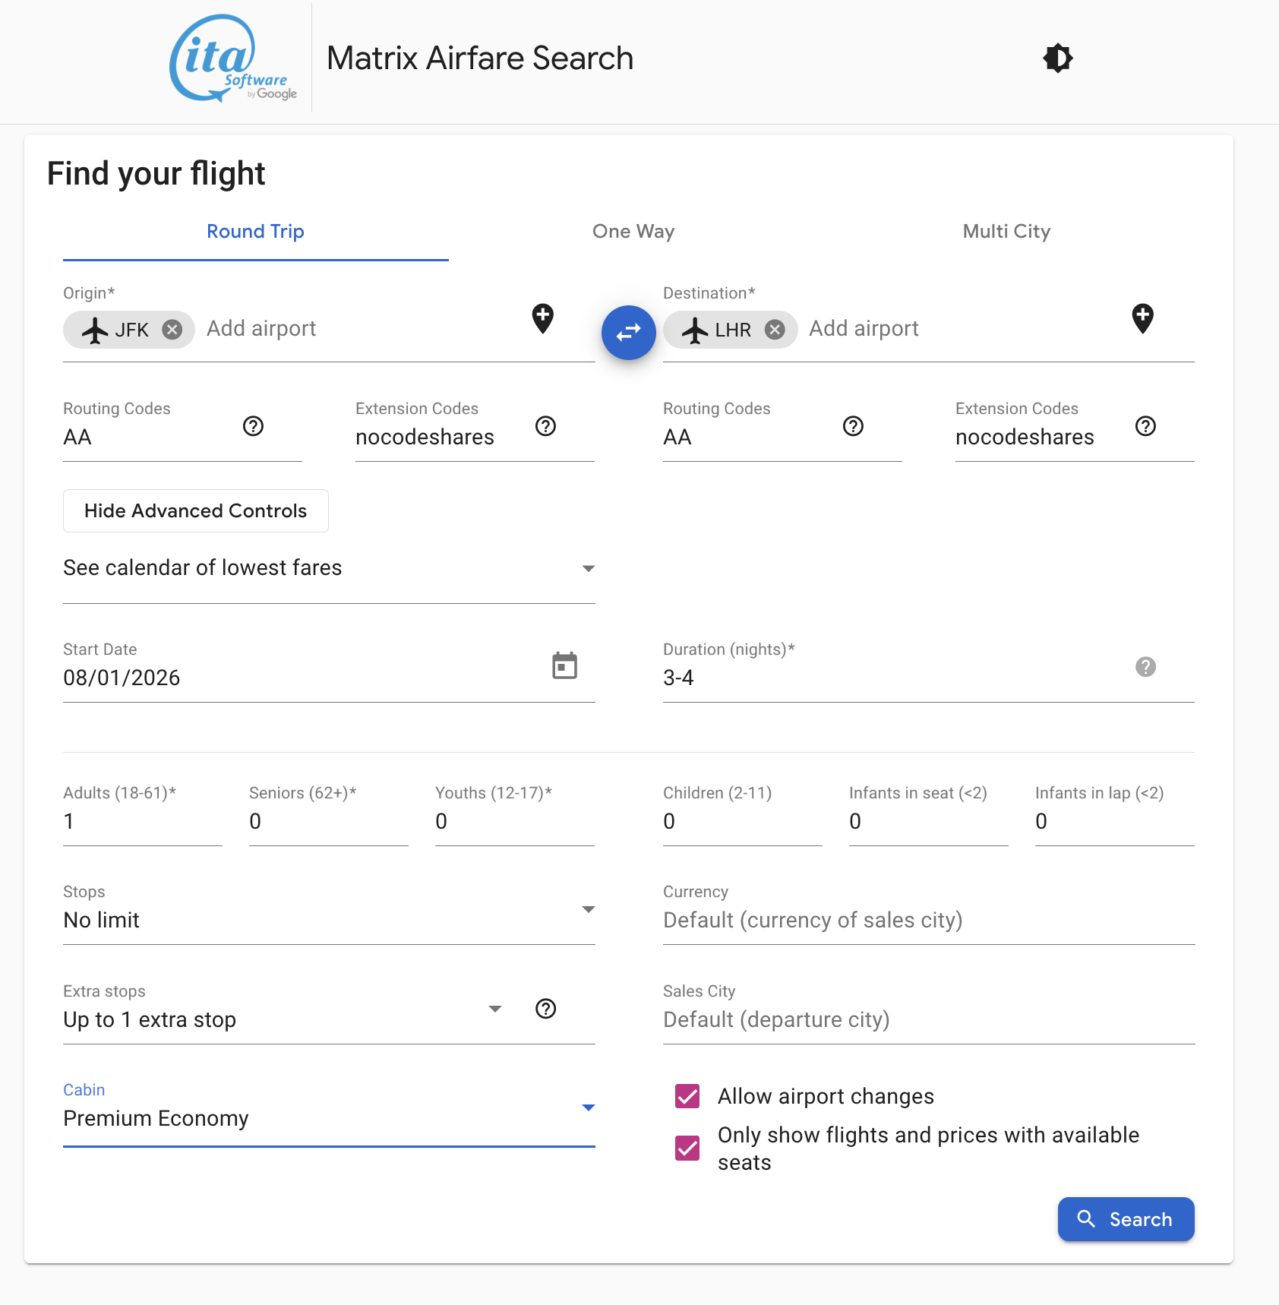The width and height of the screenshot is (1279, 1305).
Task: Open the Start Date calendar picker
Action: coord(564,666)
